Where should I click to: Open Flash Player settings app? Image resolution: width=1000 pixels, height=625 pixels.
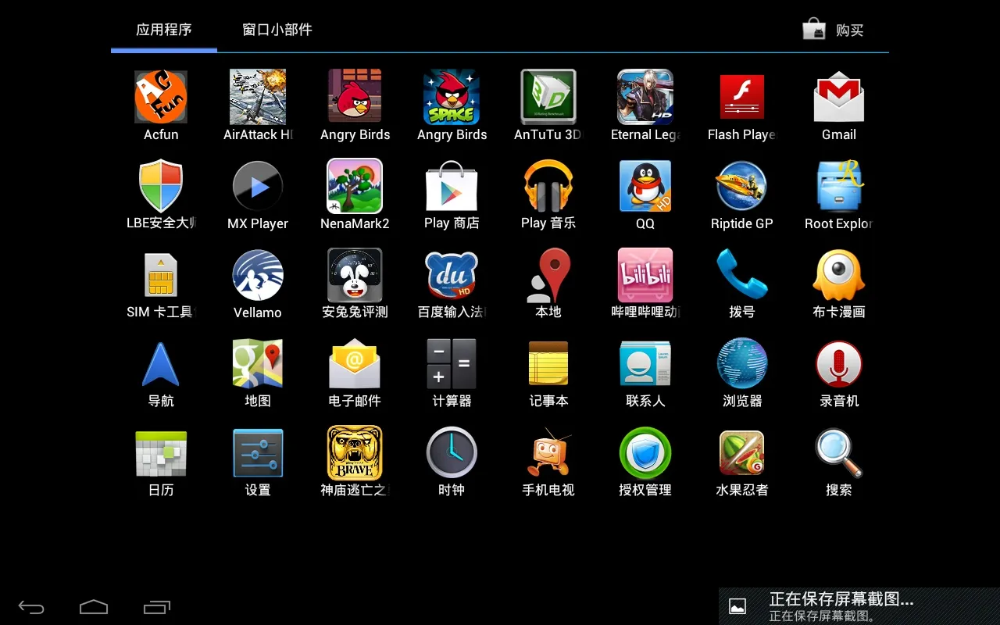coord(742,97)
